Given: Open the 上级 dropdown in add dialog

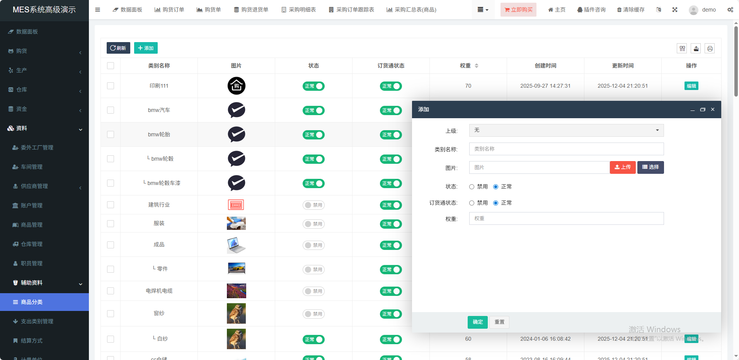Looking at the screenshot, I should point(566,131).
